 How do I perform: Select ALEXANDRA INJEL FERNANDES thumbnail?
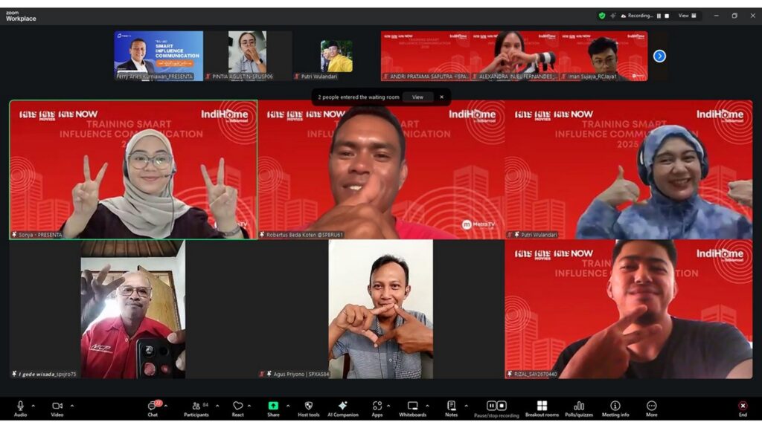[x=514, y=56]
